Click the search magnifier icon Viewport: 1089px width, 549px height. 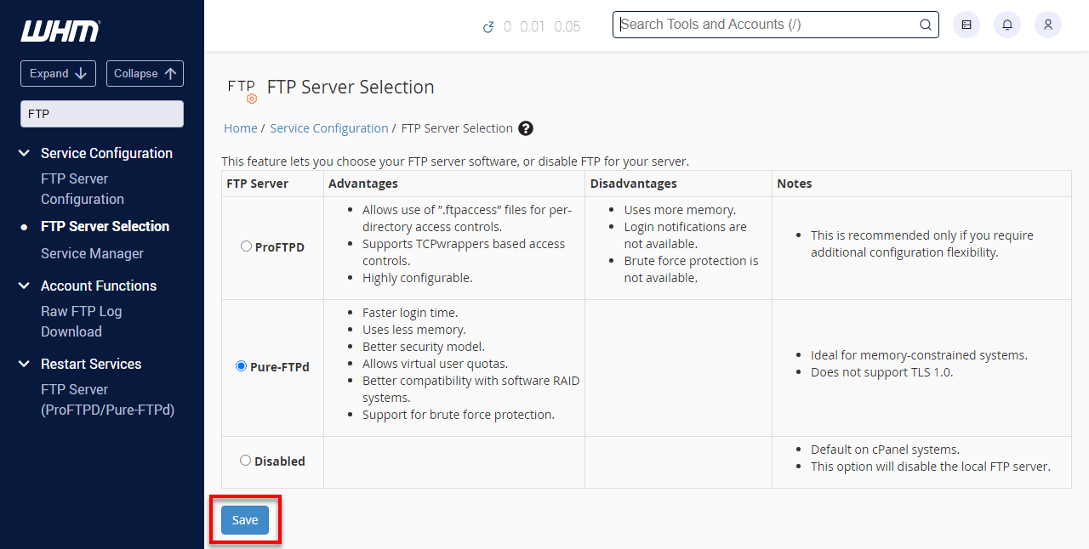pyautogui.click(x=925, y=25)
